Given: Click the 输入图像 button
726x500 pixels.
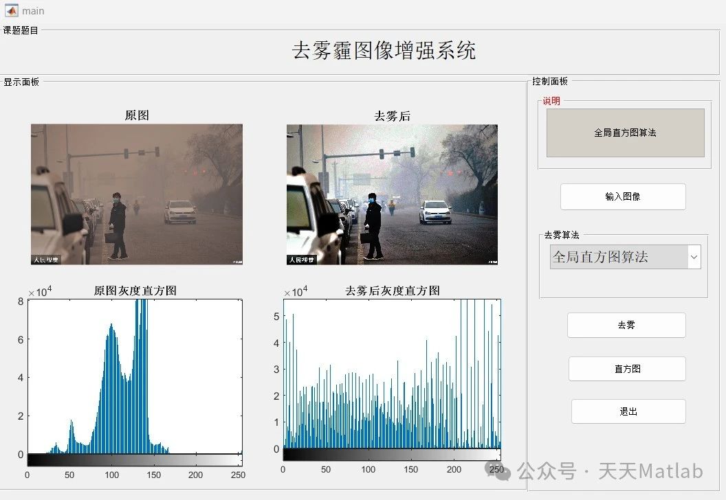Looking at the screenshot, I should coord(623,196).
